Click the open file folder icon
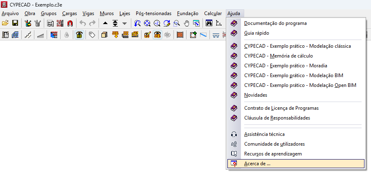This screenshot has width=371, height=173. click(6, 23)
